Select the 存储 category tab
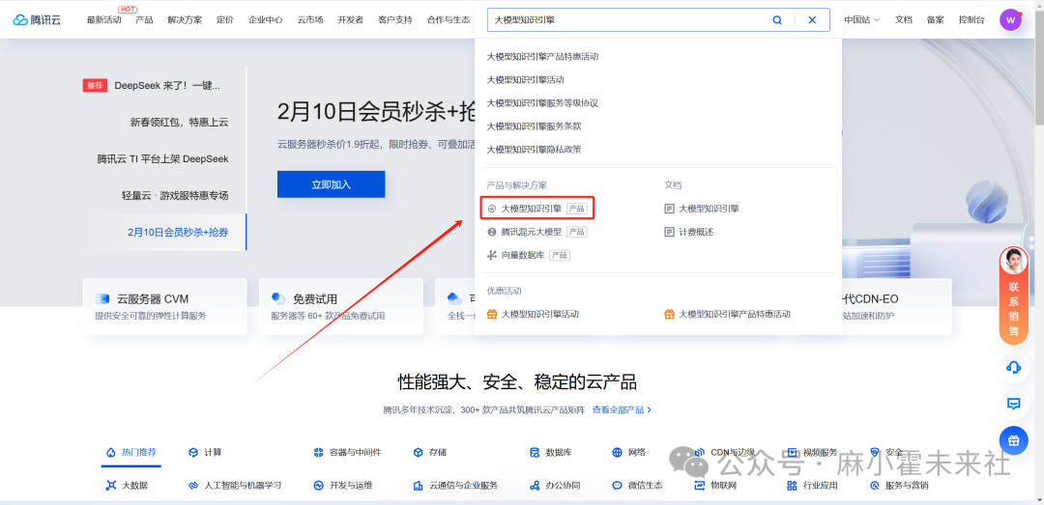Screen dimensions: 1044x505 coord(429,453)
